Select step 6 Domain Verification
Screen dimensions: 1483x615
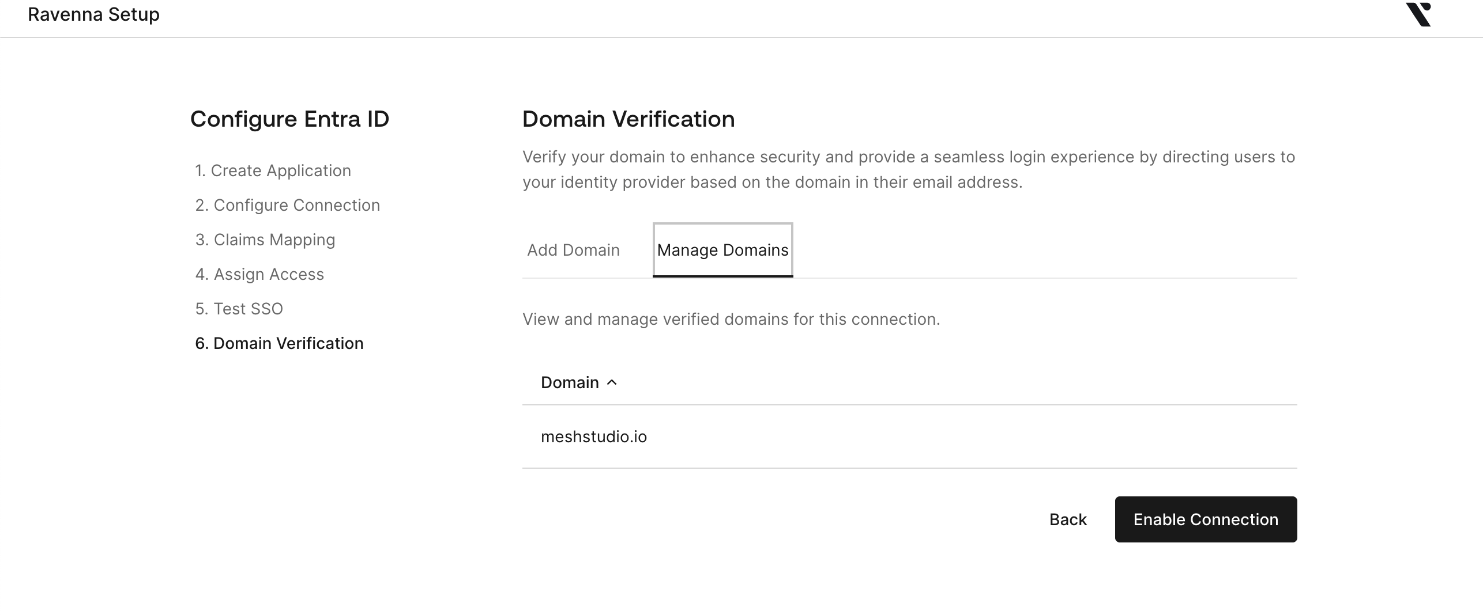click(x=279, y=343)
